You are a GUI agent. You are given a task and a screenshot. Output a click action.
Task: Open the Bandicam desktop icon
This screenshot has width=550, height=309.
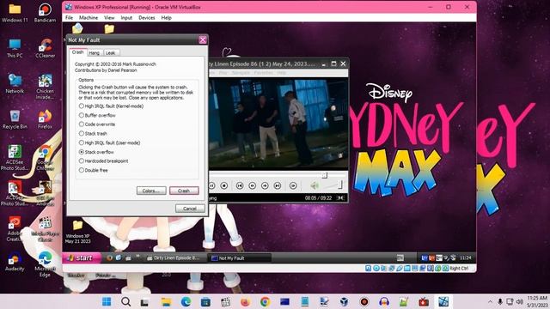[x=45, y=13]
